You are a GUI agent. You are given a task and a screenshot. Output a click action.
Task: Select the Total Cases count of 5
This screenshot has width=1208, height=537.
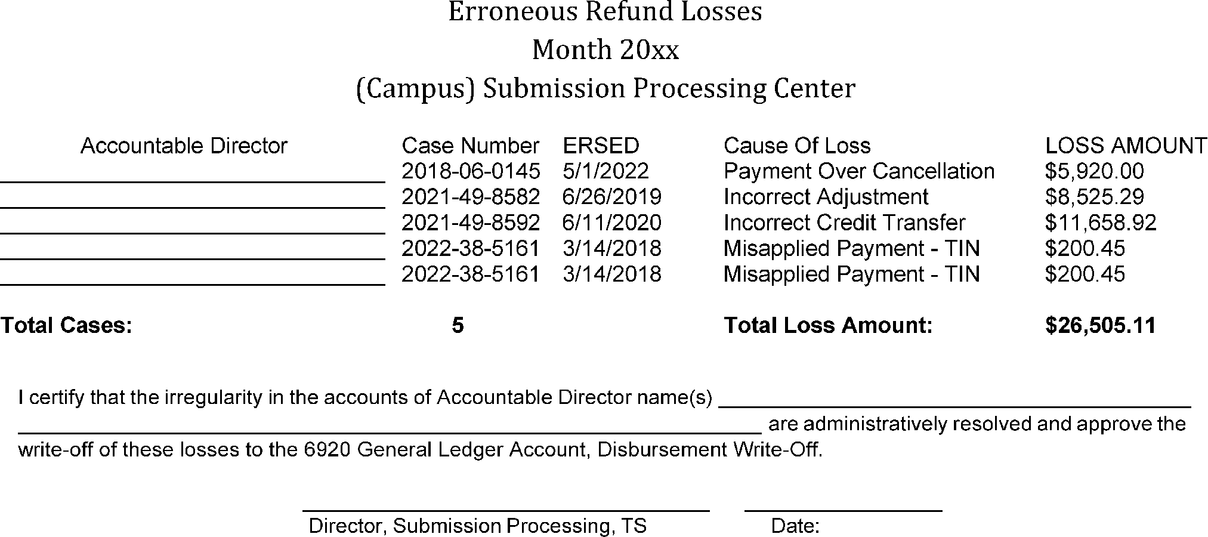click(x=458, y=325)
